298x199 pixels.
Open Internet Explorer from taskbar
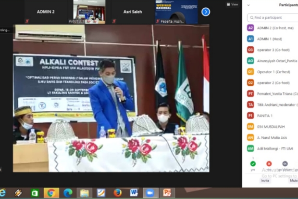click(3, 193)
